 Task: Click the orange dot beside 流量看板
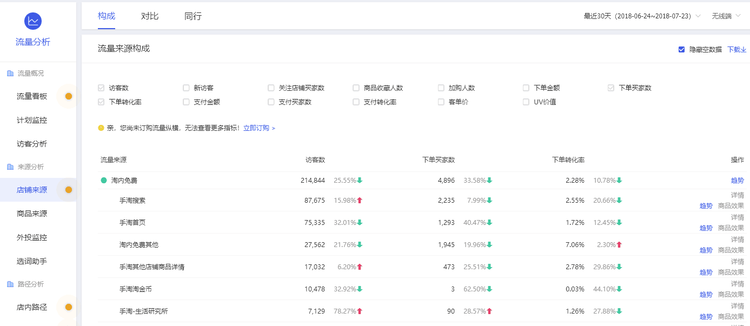click(69, 96)
